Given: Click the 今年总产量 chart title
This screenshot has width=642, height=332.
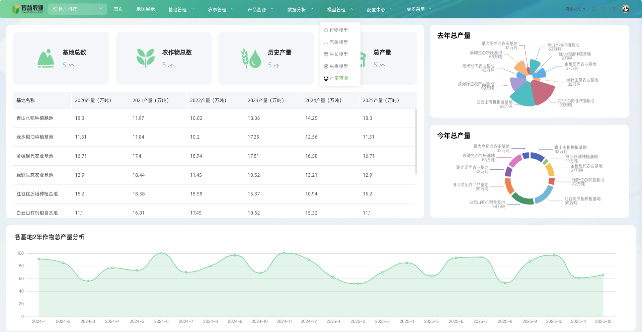Looking at the screenshot, I should [454, 136].
